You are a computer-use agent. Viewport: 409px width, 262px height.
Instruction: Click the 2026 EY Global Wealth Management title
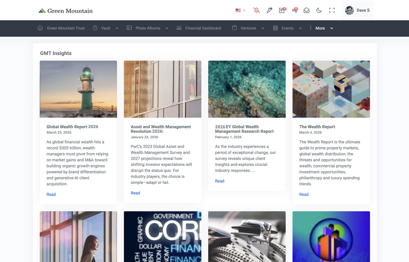(x=244, y=129)
